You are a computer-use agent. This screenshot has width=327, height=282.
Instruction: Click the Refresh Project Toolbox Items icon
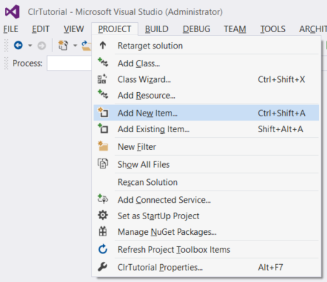coord(103,249)
